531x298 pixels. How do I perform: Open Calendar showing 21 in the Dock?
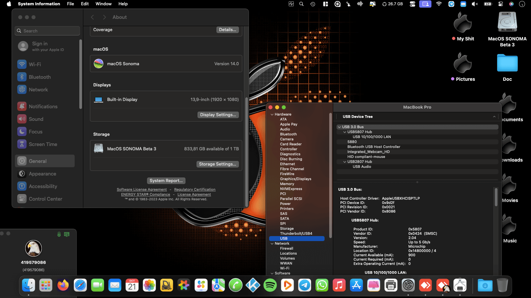pos(132,285)
